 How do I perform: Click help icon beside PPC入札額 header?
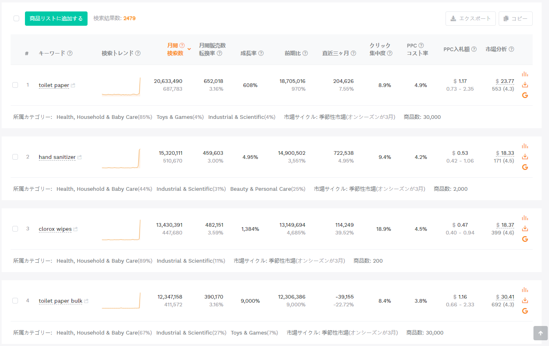pyautogui.click(x=474, y=49)
